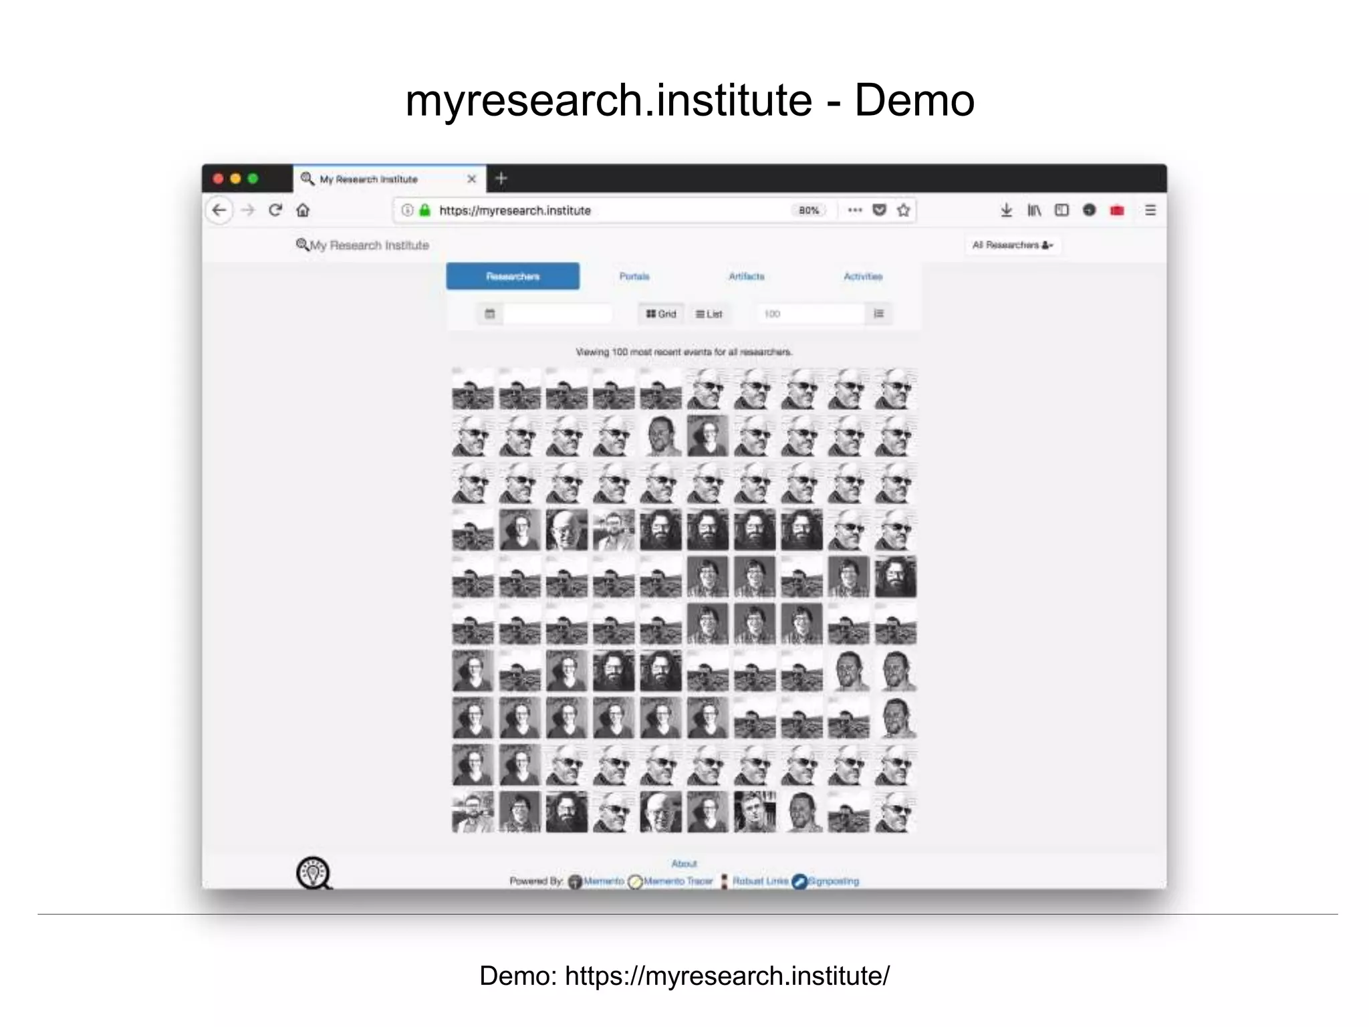Show site information via the info icon
This screenshot has width=1369, height=1027.
(x=406, y=210)
